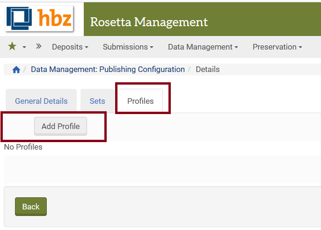Click the empty panel below No Profiles
The width and height of the screenshot is (321, 230).
(x=162, y=169)
